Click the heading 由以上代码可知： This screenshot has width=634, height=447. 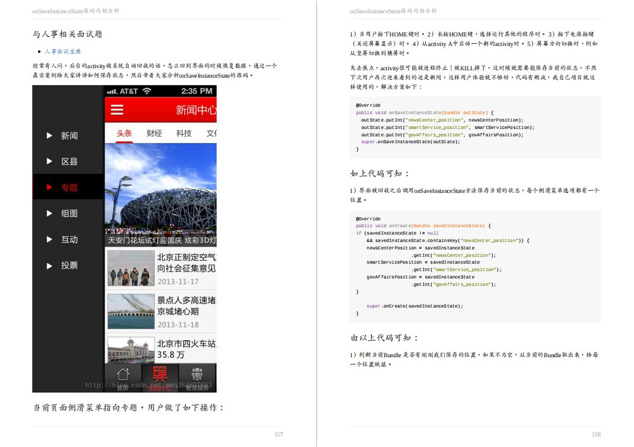point(385,338)
